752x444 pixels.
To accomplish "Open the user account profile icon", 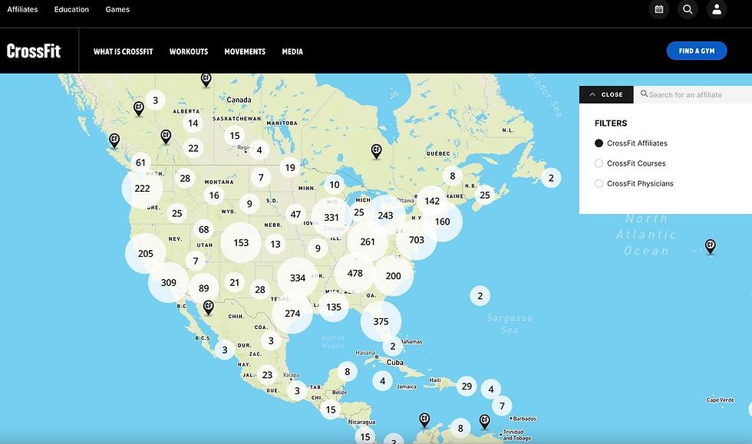I will click(x=717, y=9).
